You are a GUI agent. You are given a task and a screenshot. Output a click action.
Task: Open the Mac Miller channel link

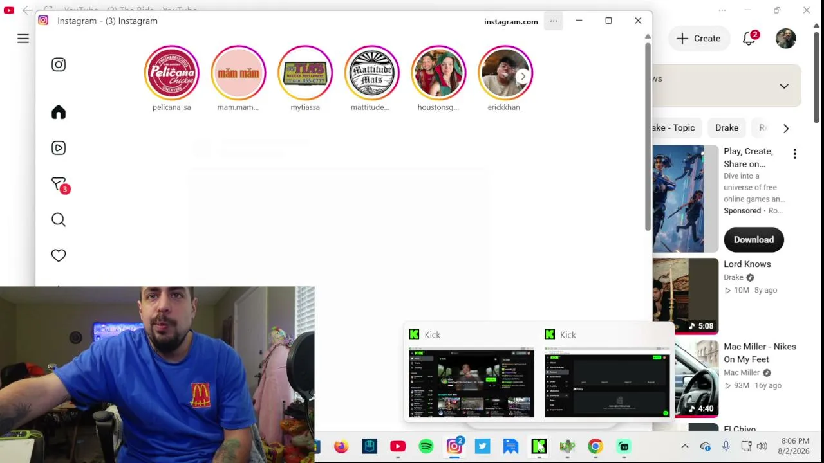[742, 372]
